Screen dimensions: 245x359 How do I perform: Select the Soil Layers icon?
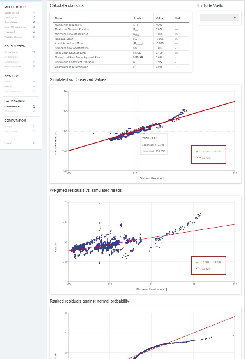pyautogui.click(x=35, y=18)
